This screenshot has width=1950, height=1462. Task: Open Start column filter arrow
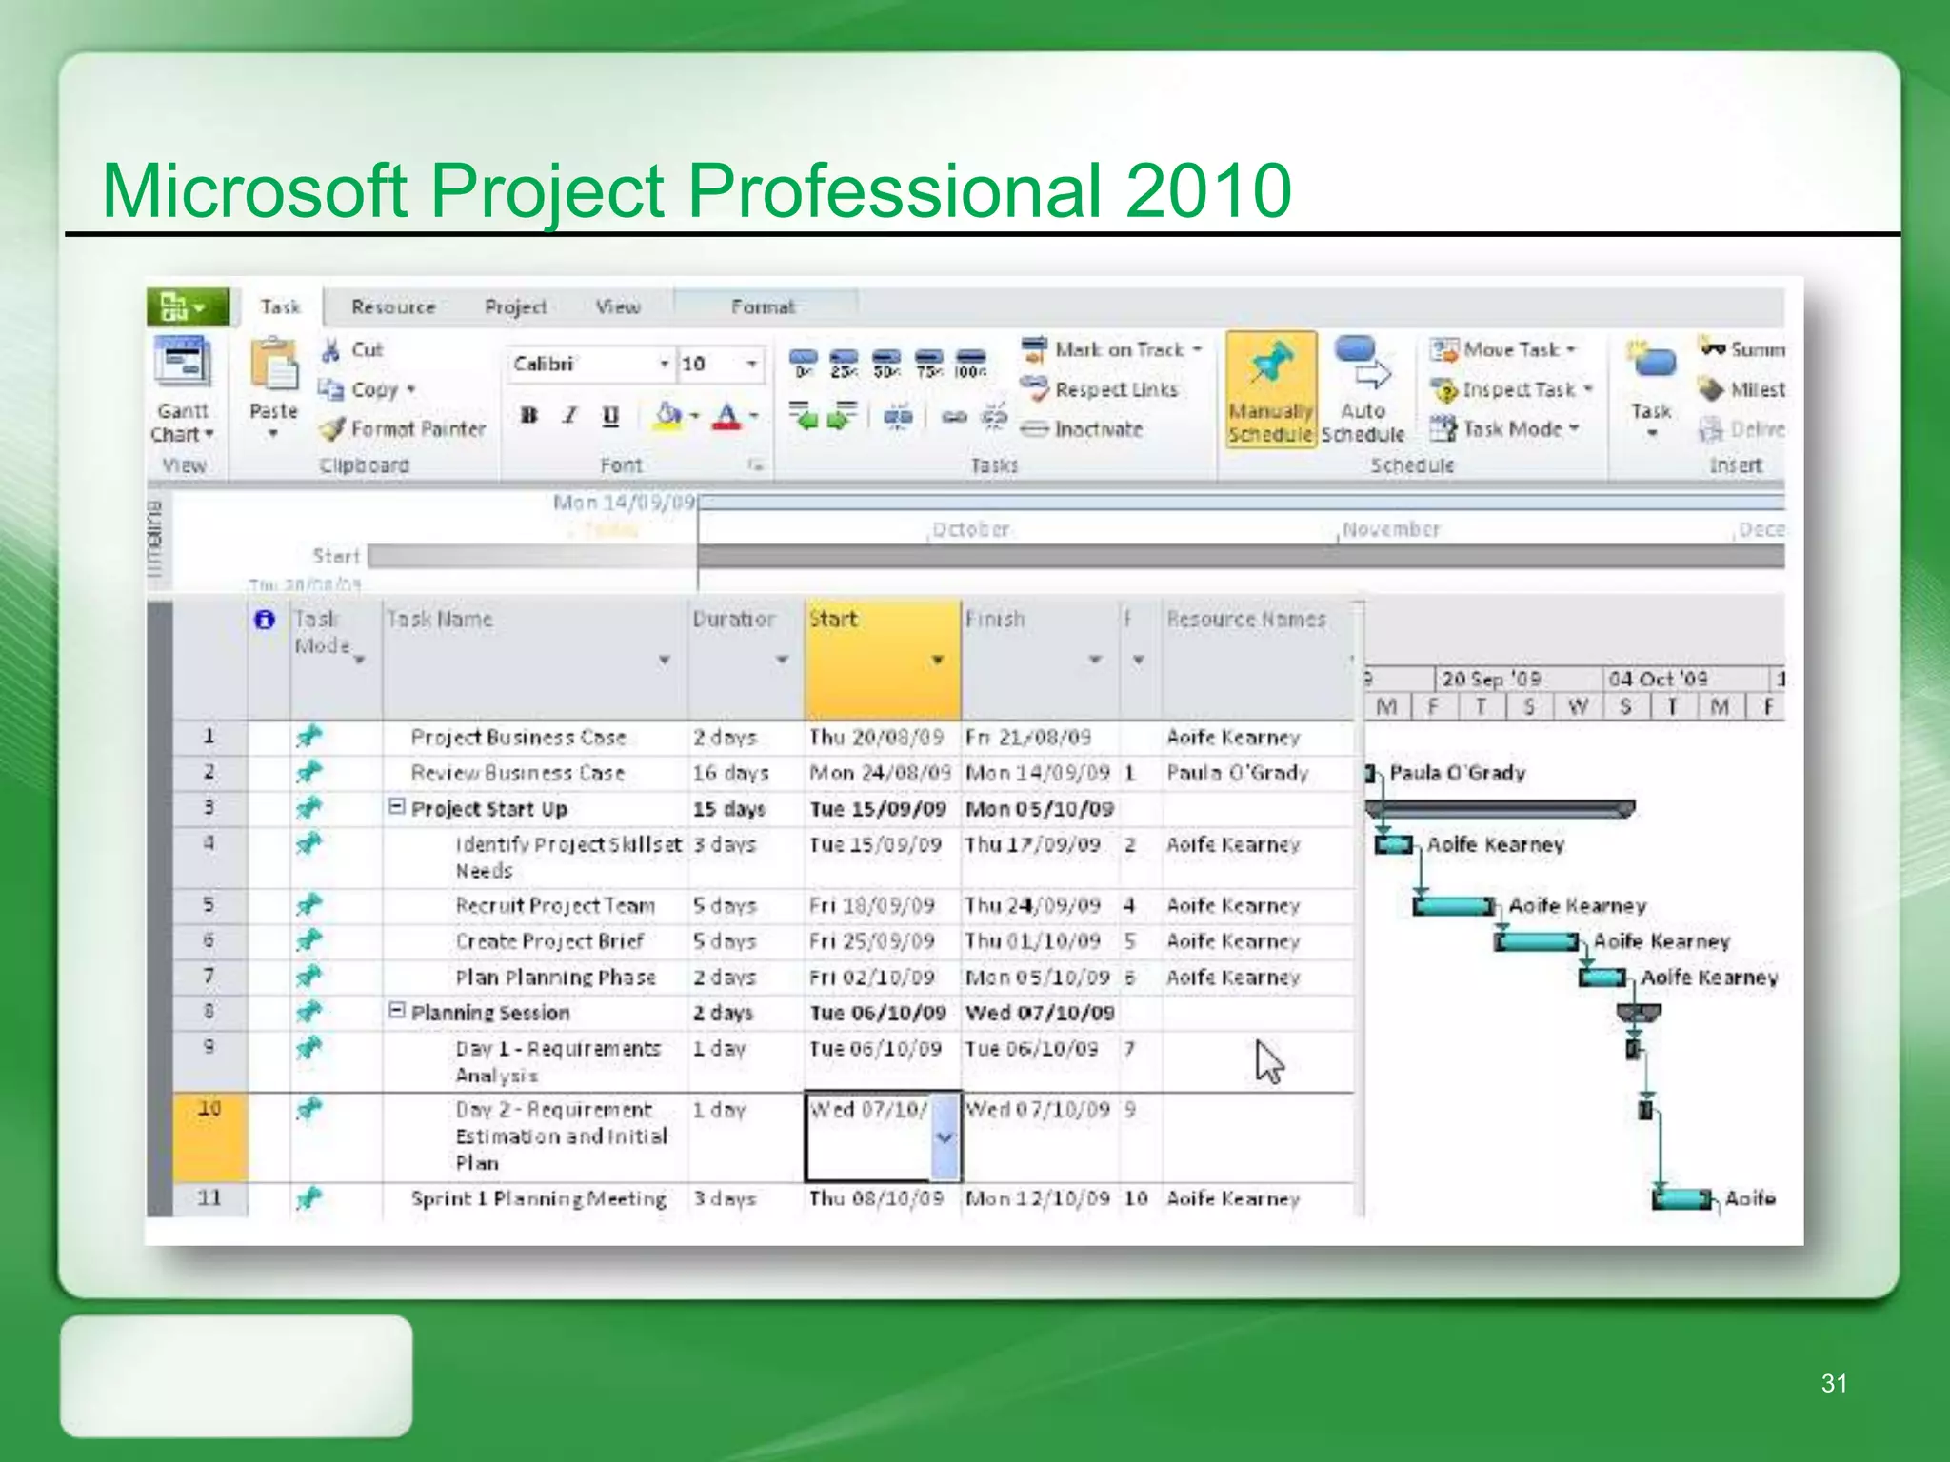click(x=938, y=660)
